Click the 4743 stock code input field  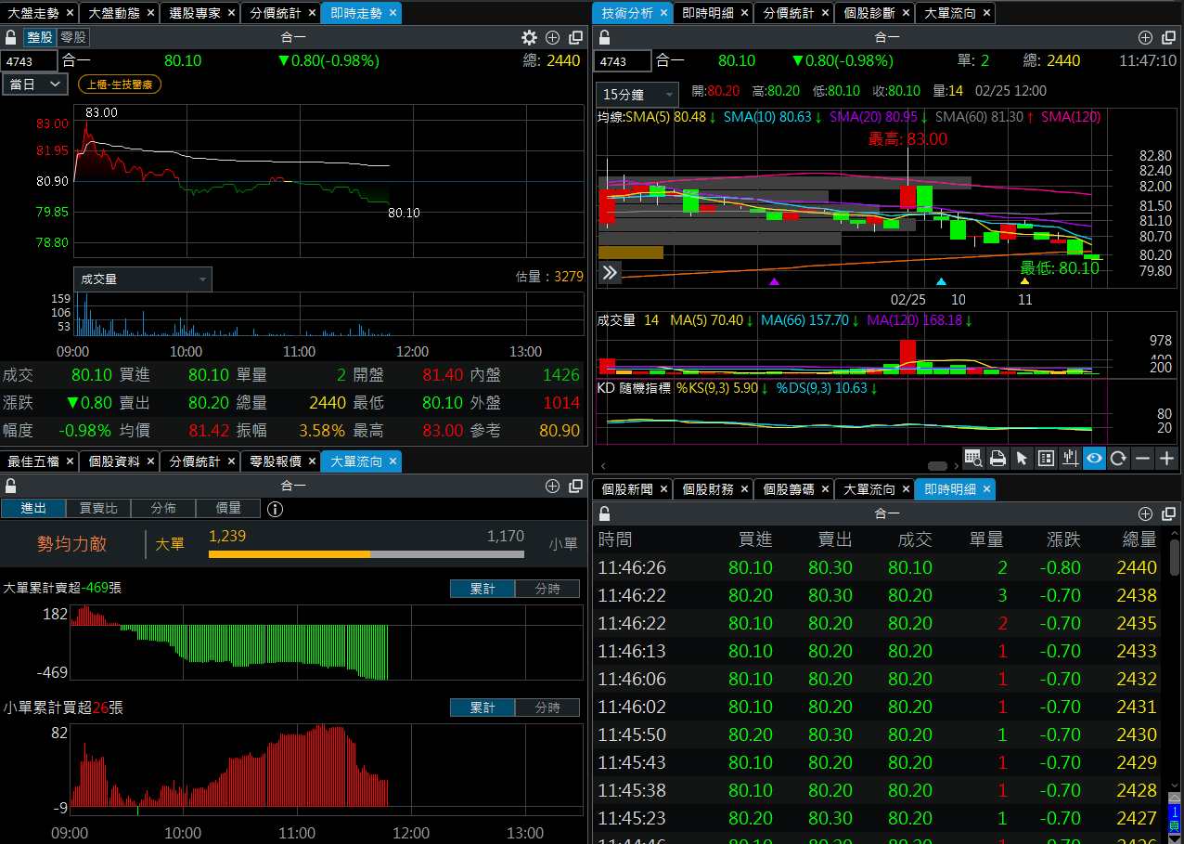point(28,61)
